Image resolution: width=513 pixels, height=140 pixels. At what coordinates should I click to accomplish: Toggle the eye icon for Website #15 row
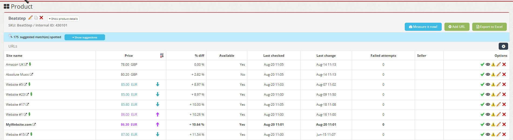[488, 134]
